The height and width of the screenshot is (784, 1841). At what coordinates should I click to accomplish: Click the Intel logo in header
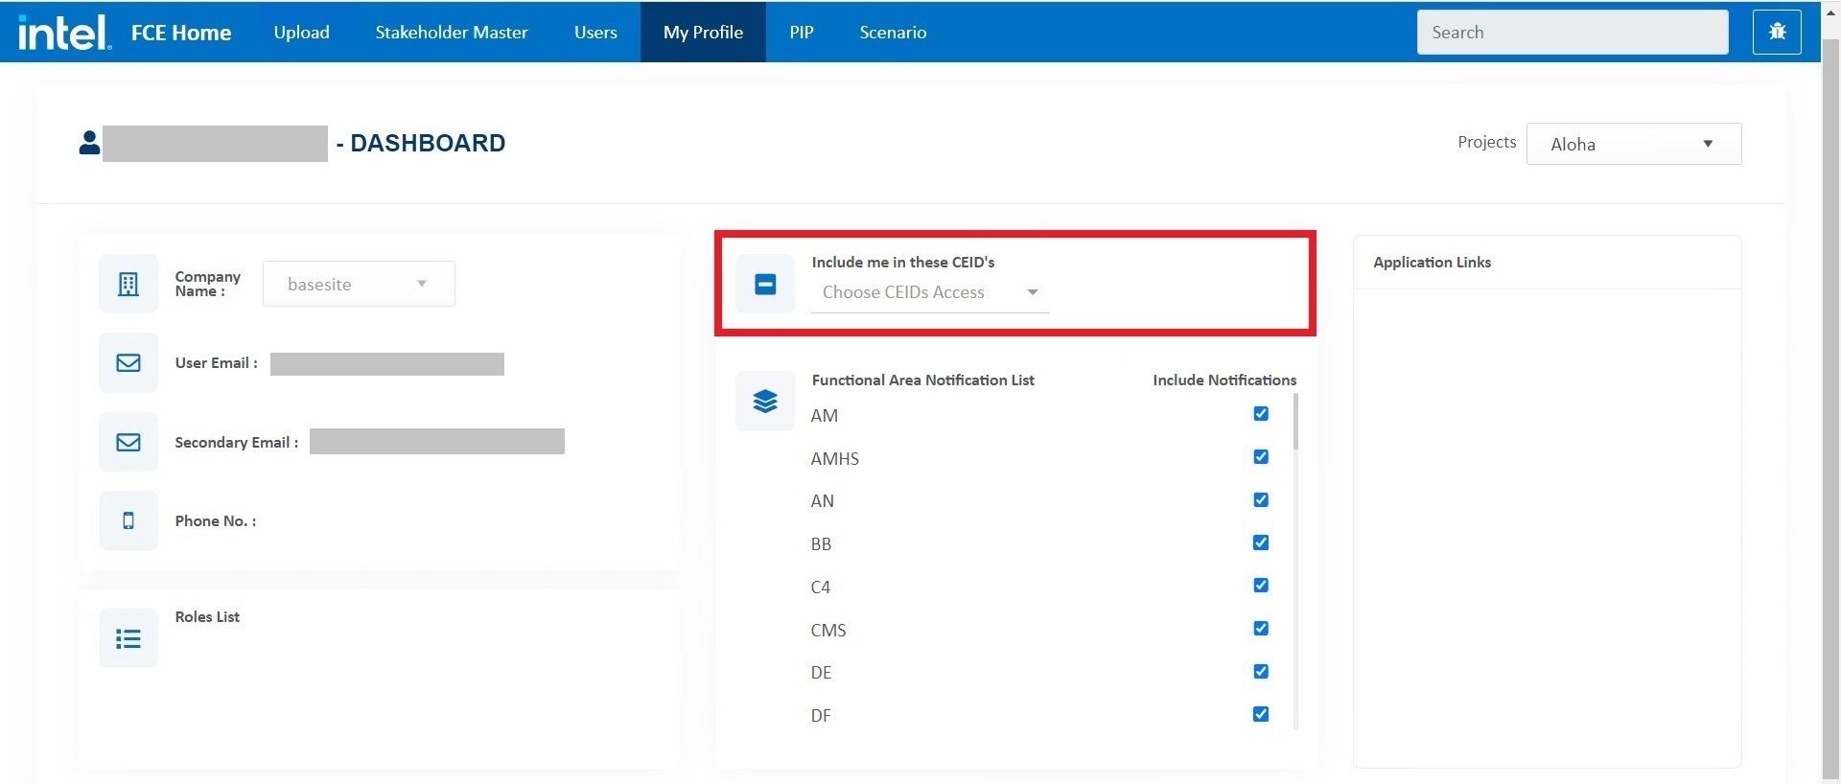click(63, 33)
